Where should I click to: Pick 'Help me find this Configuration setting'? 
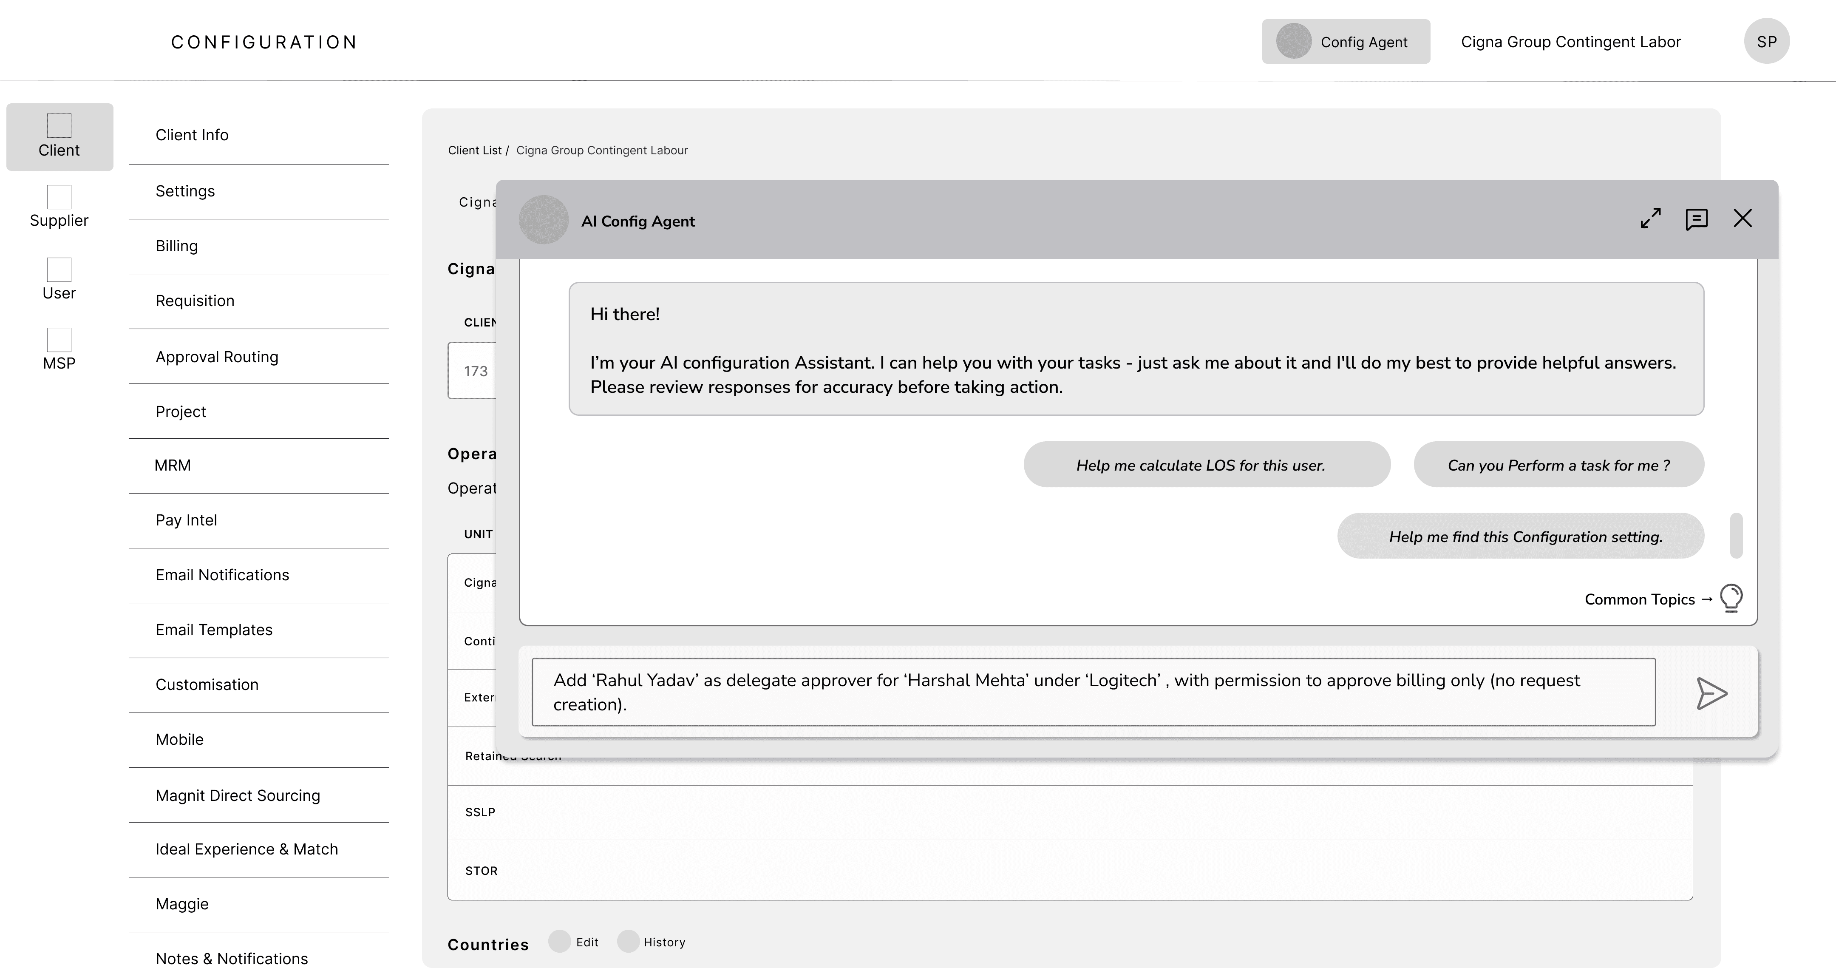point(1520,536)
